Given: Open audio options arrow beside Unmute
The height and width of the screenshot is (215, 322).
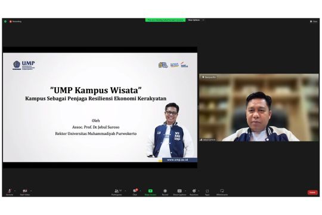Looking at the screenshot, I should pyautogui.click(x=15, y=191).
